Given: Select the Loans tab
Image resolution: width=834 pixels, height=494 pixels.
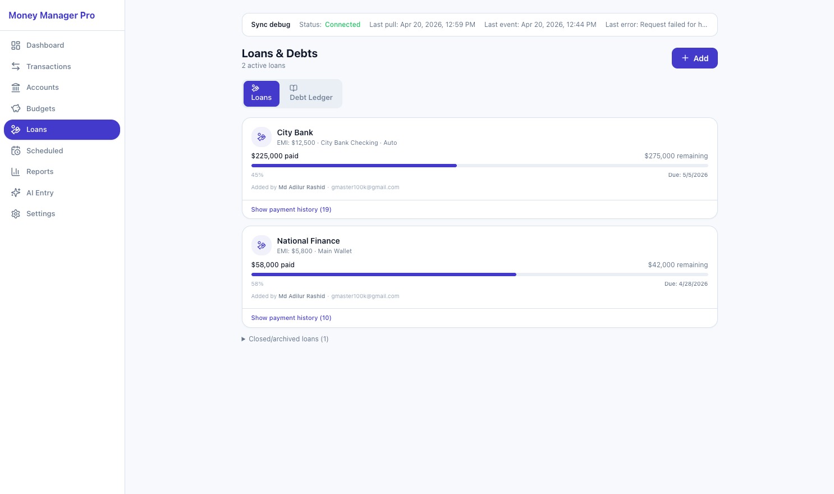Looking at the screenshot, I should pos(261,93).
